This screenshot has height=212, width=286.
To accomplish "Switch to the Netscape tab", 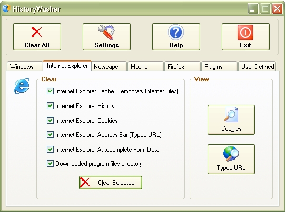I will pyautogui.click(x=109, y=67).
